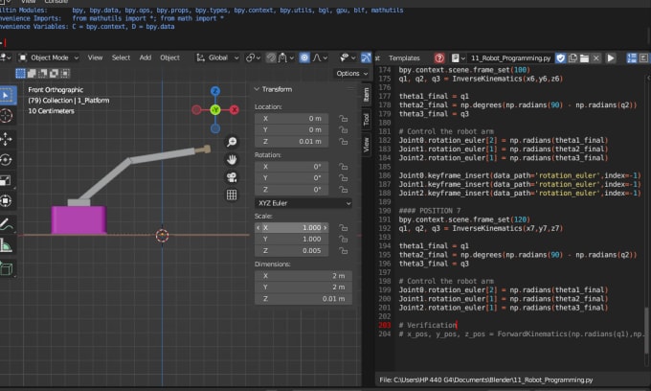Open the pivot point dropdown
This screenshot has height=391, width=651.
(253, 57)
